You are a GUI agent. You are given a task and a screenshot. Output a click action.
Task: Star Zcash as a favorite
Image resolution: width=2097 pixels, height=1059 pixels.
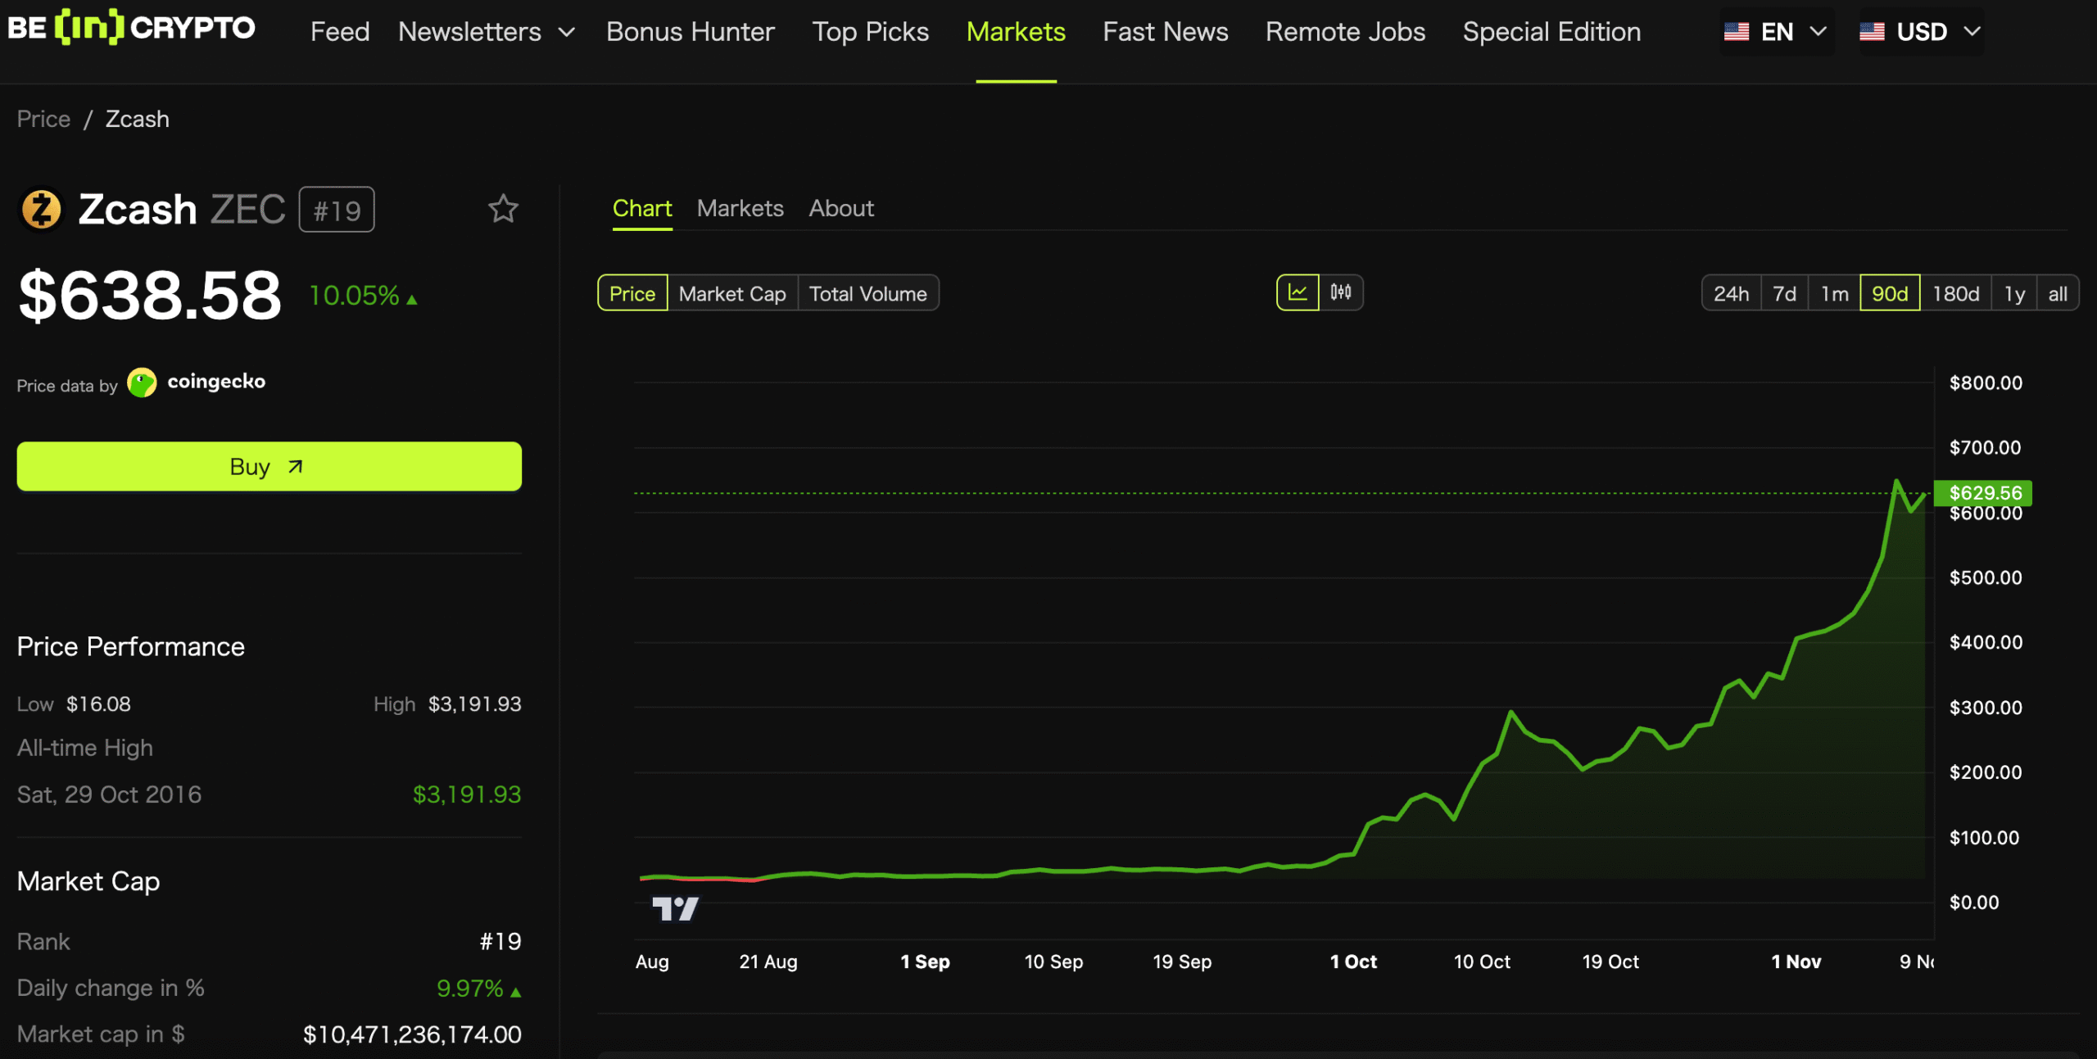(503, 209)
